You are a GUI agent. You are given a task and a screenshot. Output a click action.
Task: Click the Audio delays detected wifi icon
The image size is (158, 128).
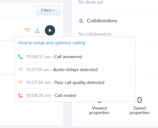click(x=21, y=69)
